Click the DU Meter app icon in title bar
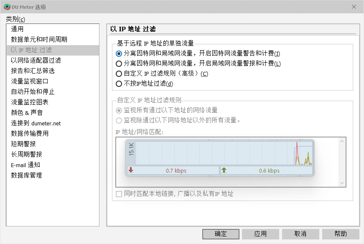364x244 pixels. [7, 7]
